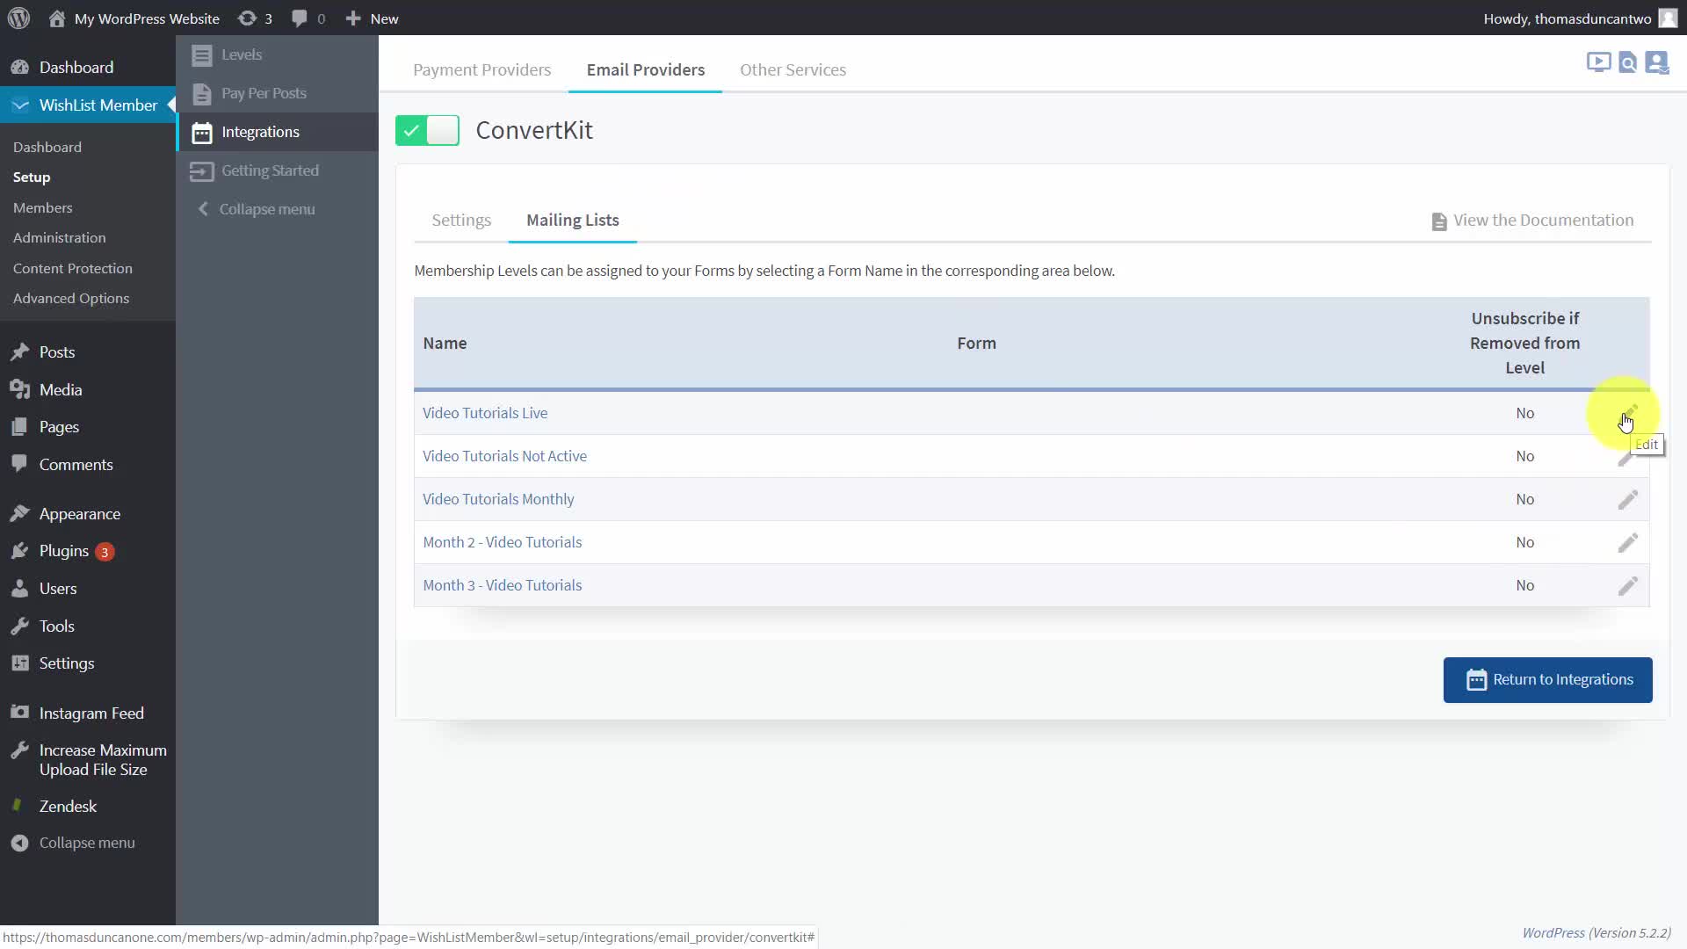
Task: Open Zendesk sidebar item
Action: pyautogui.click(x=68, y=807)
